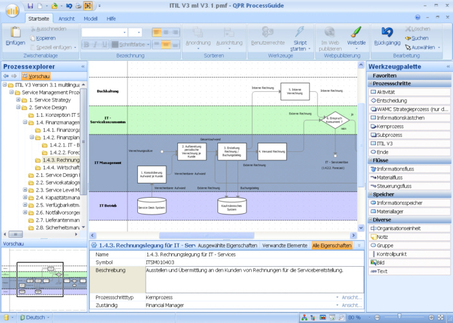Click the Löschen delete button
This screenshot has width=453, height=323.
tap(417, 29)
